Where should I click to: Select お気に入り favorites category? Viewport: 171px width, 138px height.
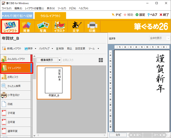tap(15, 77)
